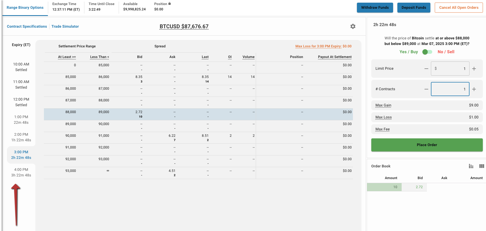Switch Order Book to column view

(x=481, y=166)
